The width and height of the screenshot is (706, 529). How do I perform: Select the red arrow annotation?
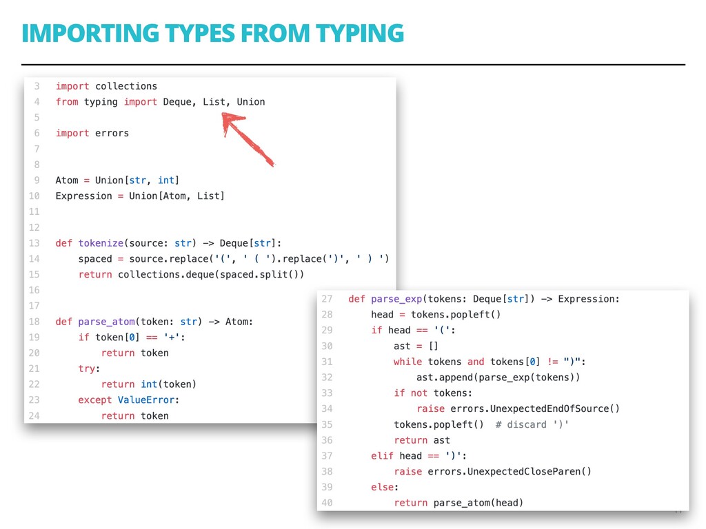tap(248, 138)
